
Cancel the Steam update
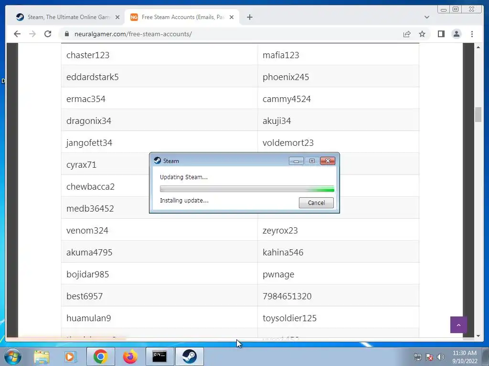click(316, 203)
